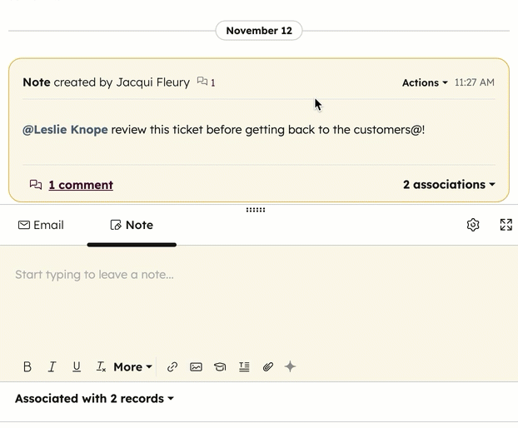
Task: Click the @Leslie Knope mention
Action: click(x=65, y=129)
